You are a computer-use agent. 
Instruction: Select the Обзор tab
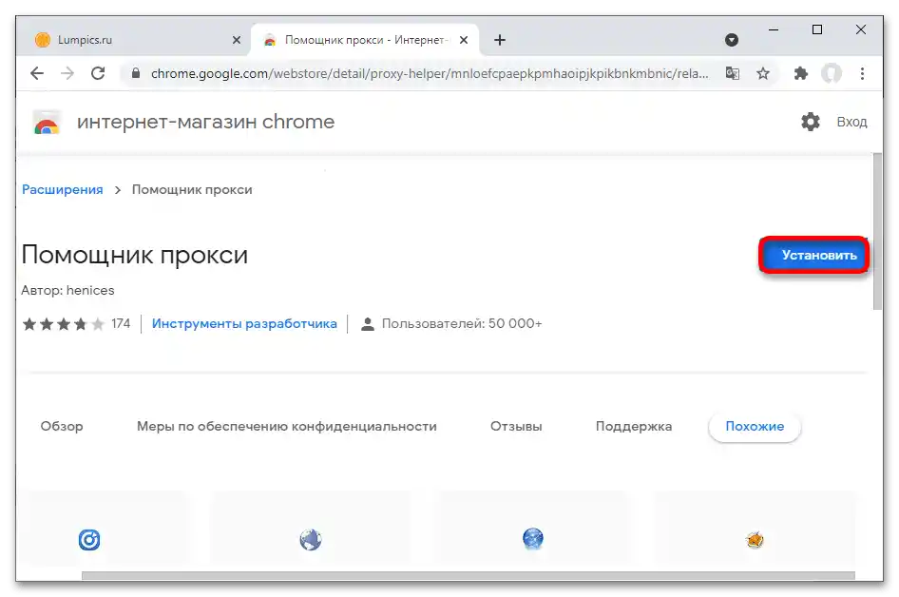(62, 427)
